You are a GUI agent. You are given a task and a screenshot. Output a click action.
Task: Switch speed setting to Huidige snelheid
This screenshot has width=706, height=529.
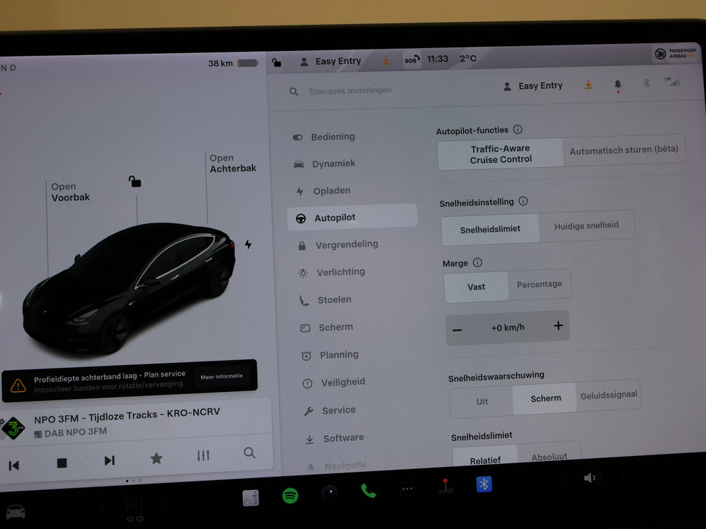(x=586, y=226)
